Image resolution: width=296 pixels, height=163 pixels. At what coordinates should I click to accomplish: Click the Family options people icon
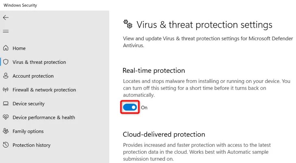point(6,131)
